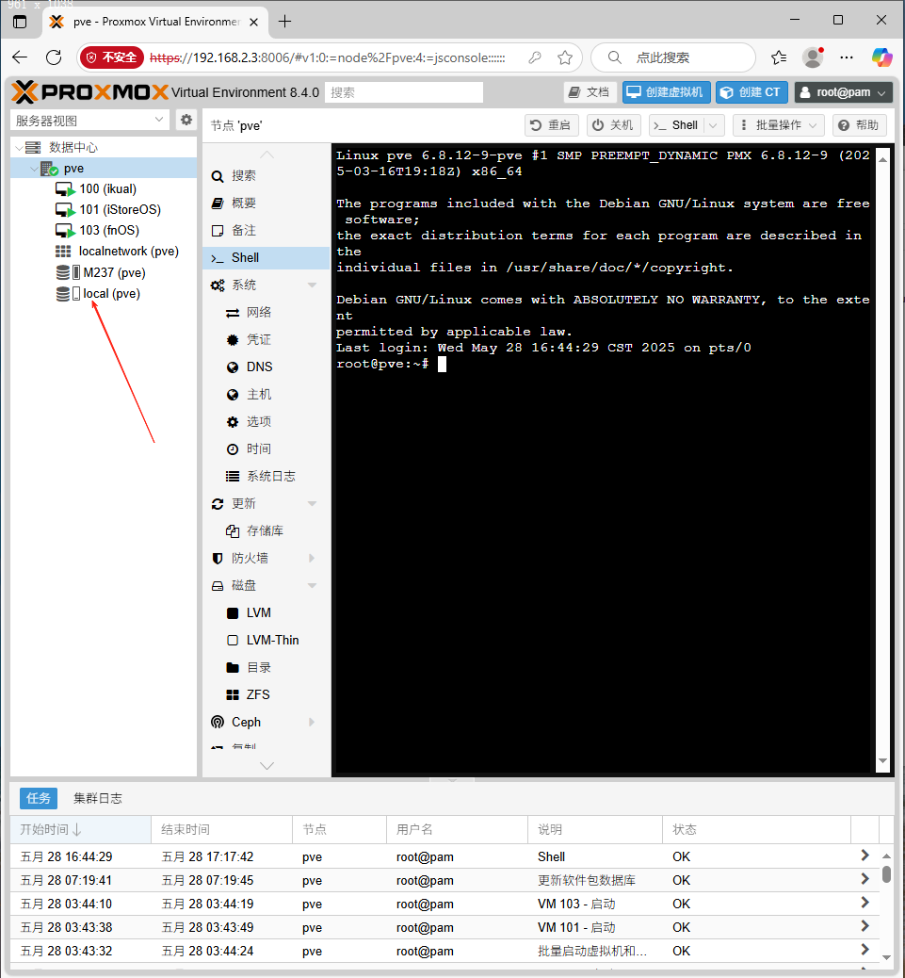Open browser settings ellipsis menu
905x978 pixels.
click(x=847, y=57)
